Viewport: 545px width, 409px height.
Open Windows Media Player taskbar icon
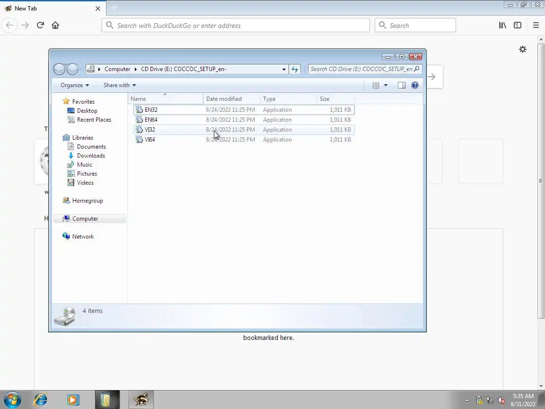(x=73, y=400)
